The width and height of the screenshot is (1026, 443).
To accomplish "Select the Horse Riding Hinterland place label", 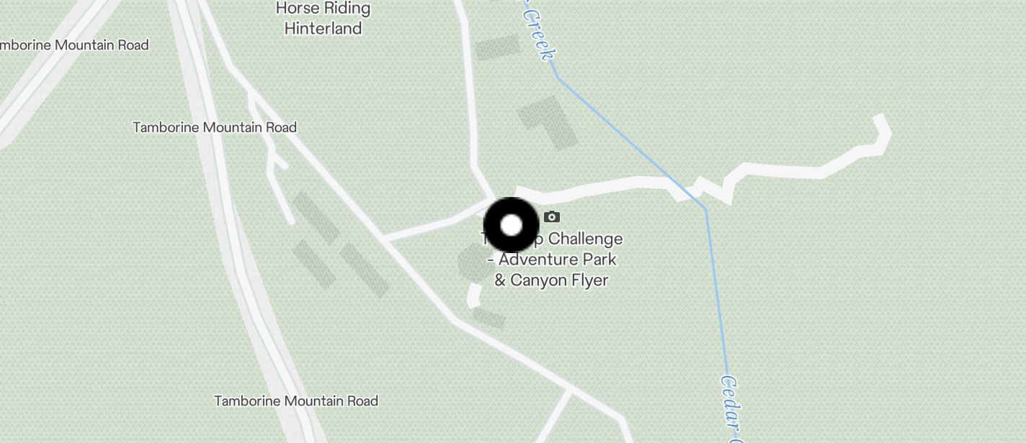I will click(x=323, y=18).
